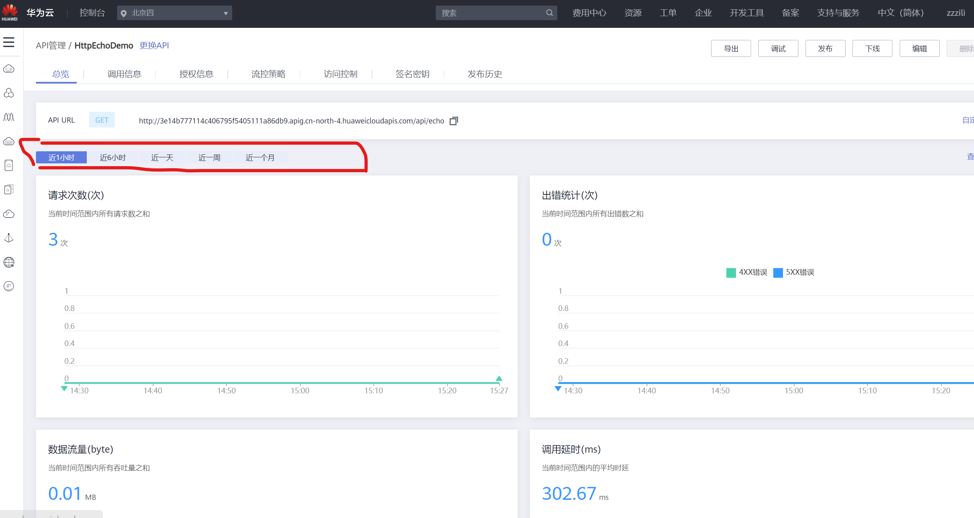Open 支持与服务 in the top bar

(x=838, y=13)
